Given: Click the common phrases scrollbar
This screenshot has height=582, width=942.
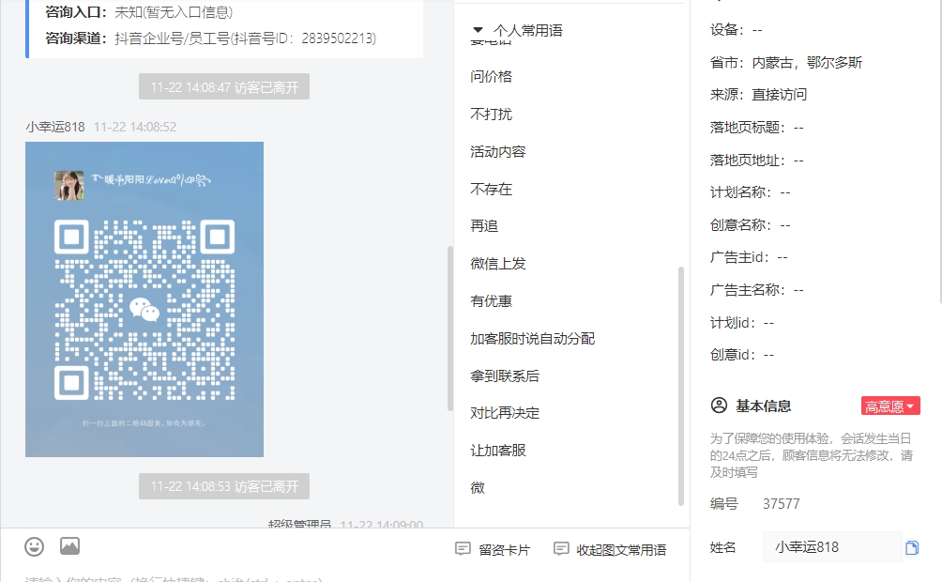Looking at the screenshot, I should [680, 386].
